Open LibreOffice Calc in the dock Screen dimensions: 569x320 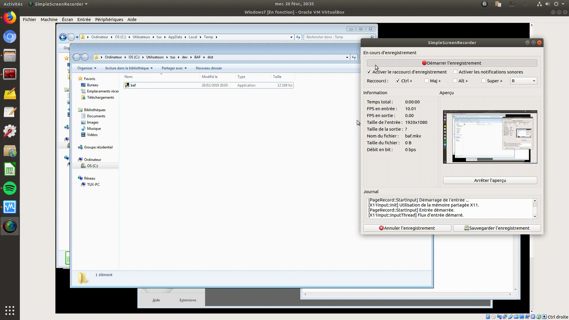click(x=10, y=169)
